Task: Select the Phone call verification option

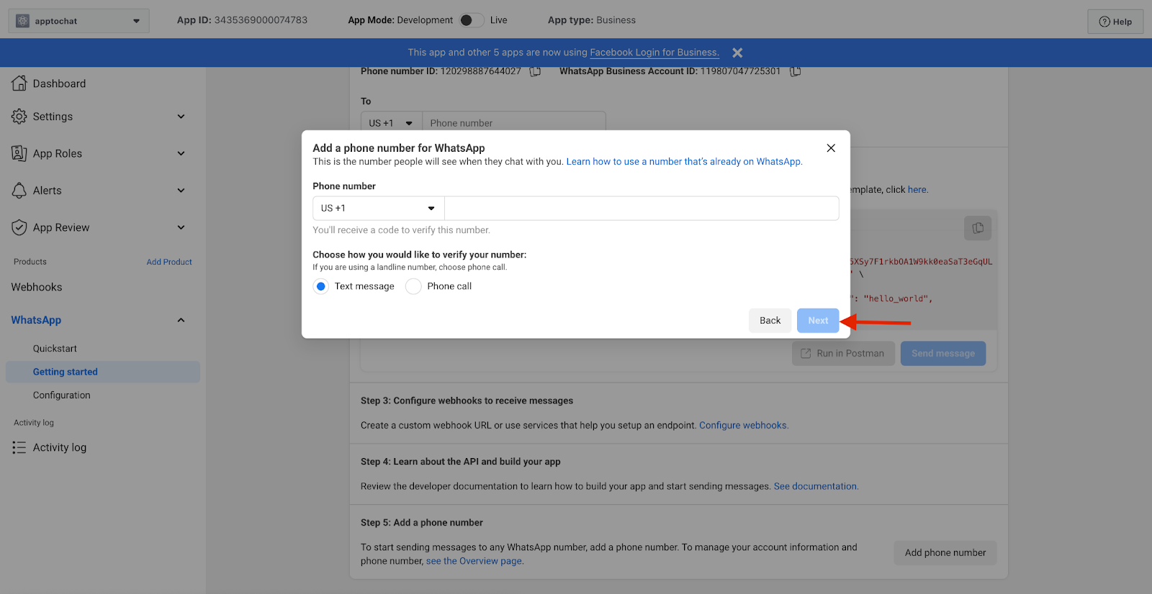Action: pyautogui.click(x=413, y=286)
